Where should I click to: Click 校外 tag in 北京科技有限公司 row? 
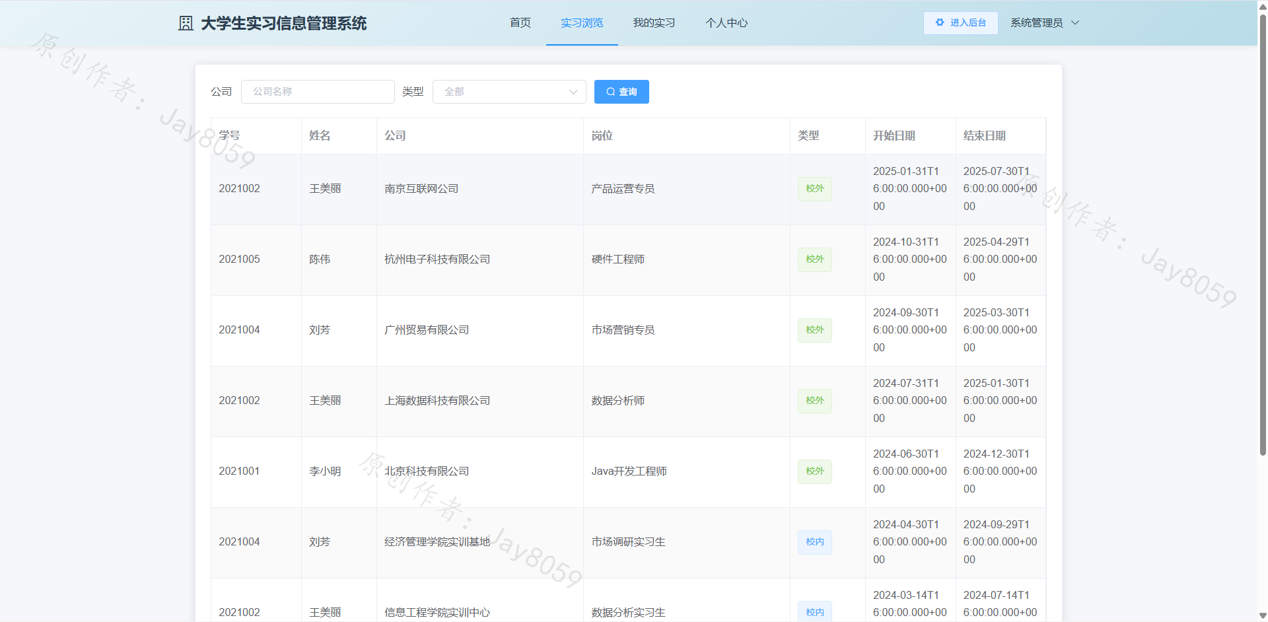click(x=815, y=471)
